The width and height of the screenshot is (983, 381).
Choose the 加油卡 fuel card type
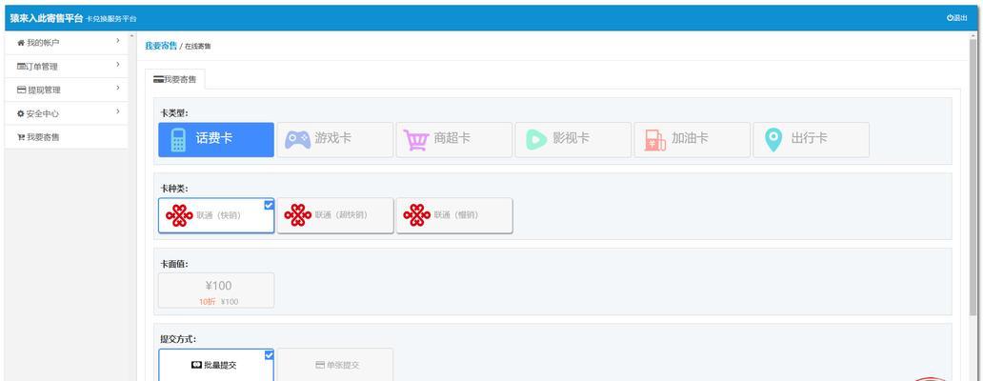click(x=692, y=139)
